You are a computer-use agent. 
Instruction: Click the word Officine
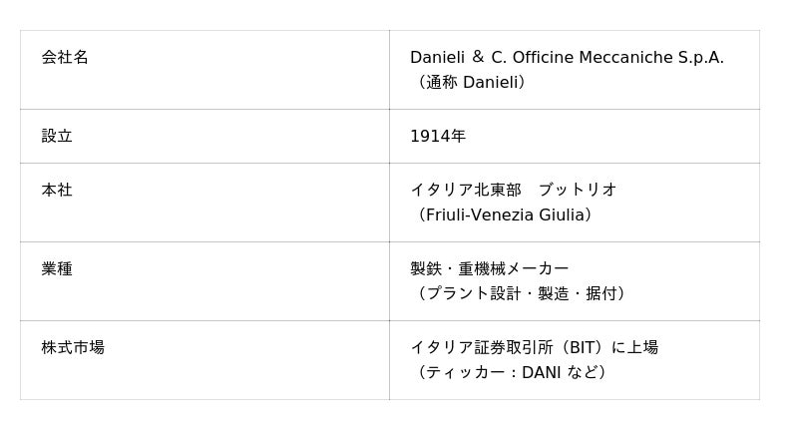click(545, 58)
